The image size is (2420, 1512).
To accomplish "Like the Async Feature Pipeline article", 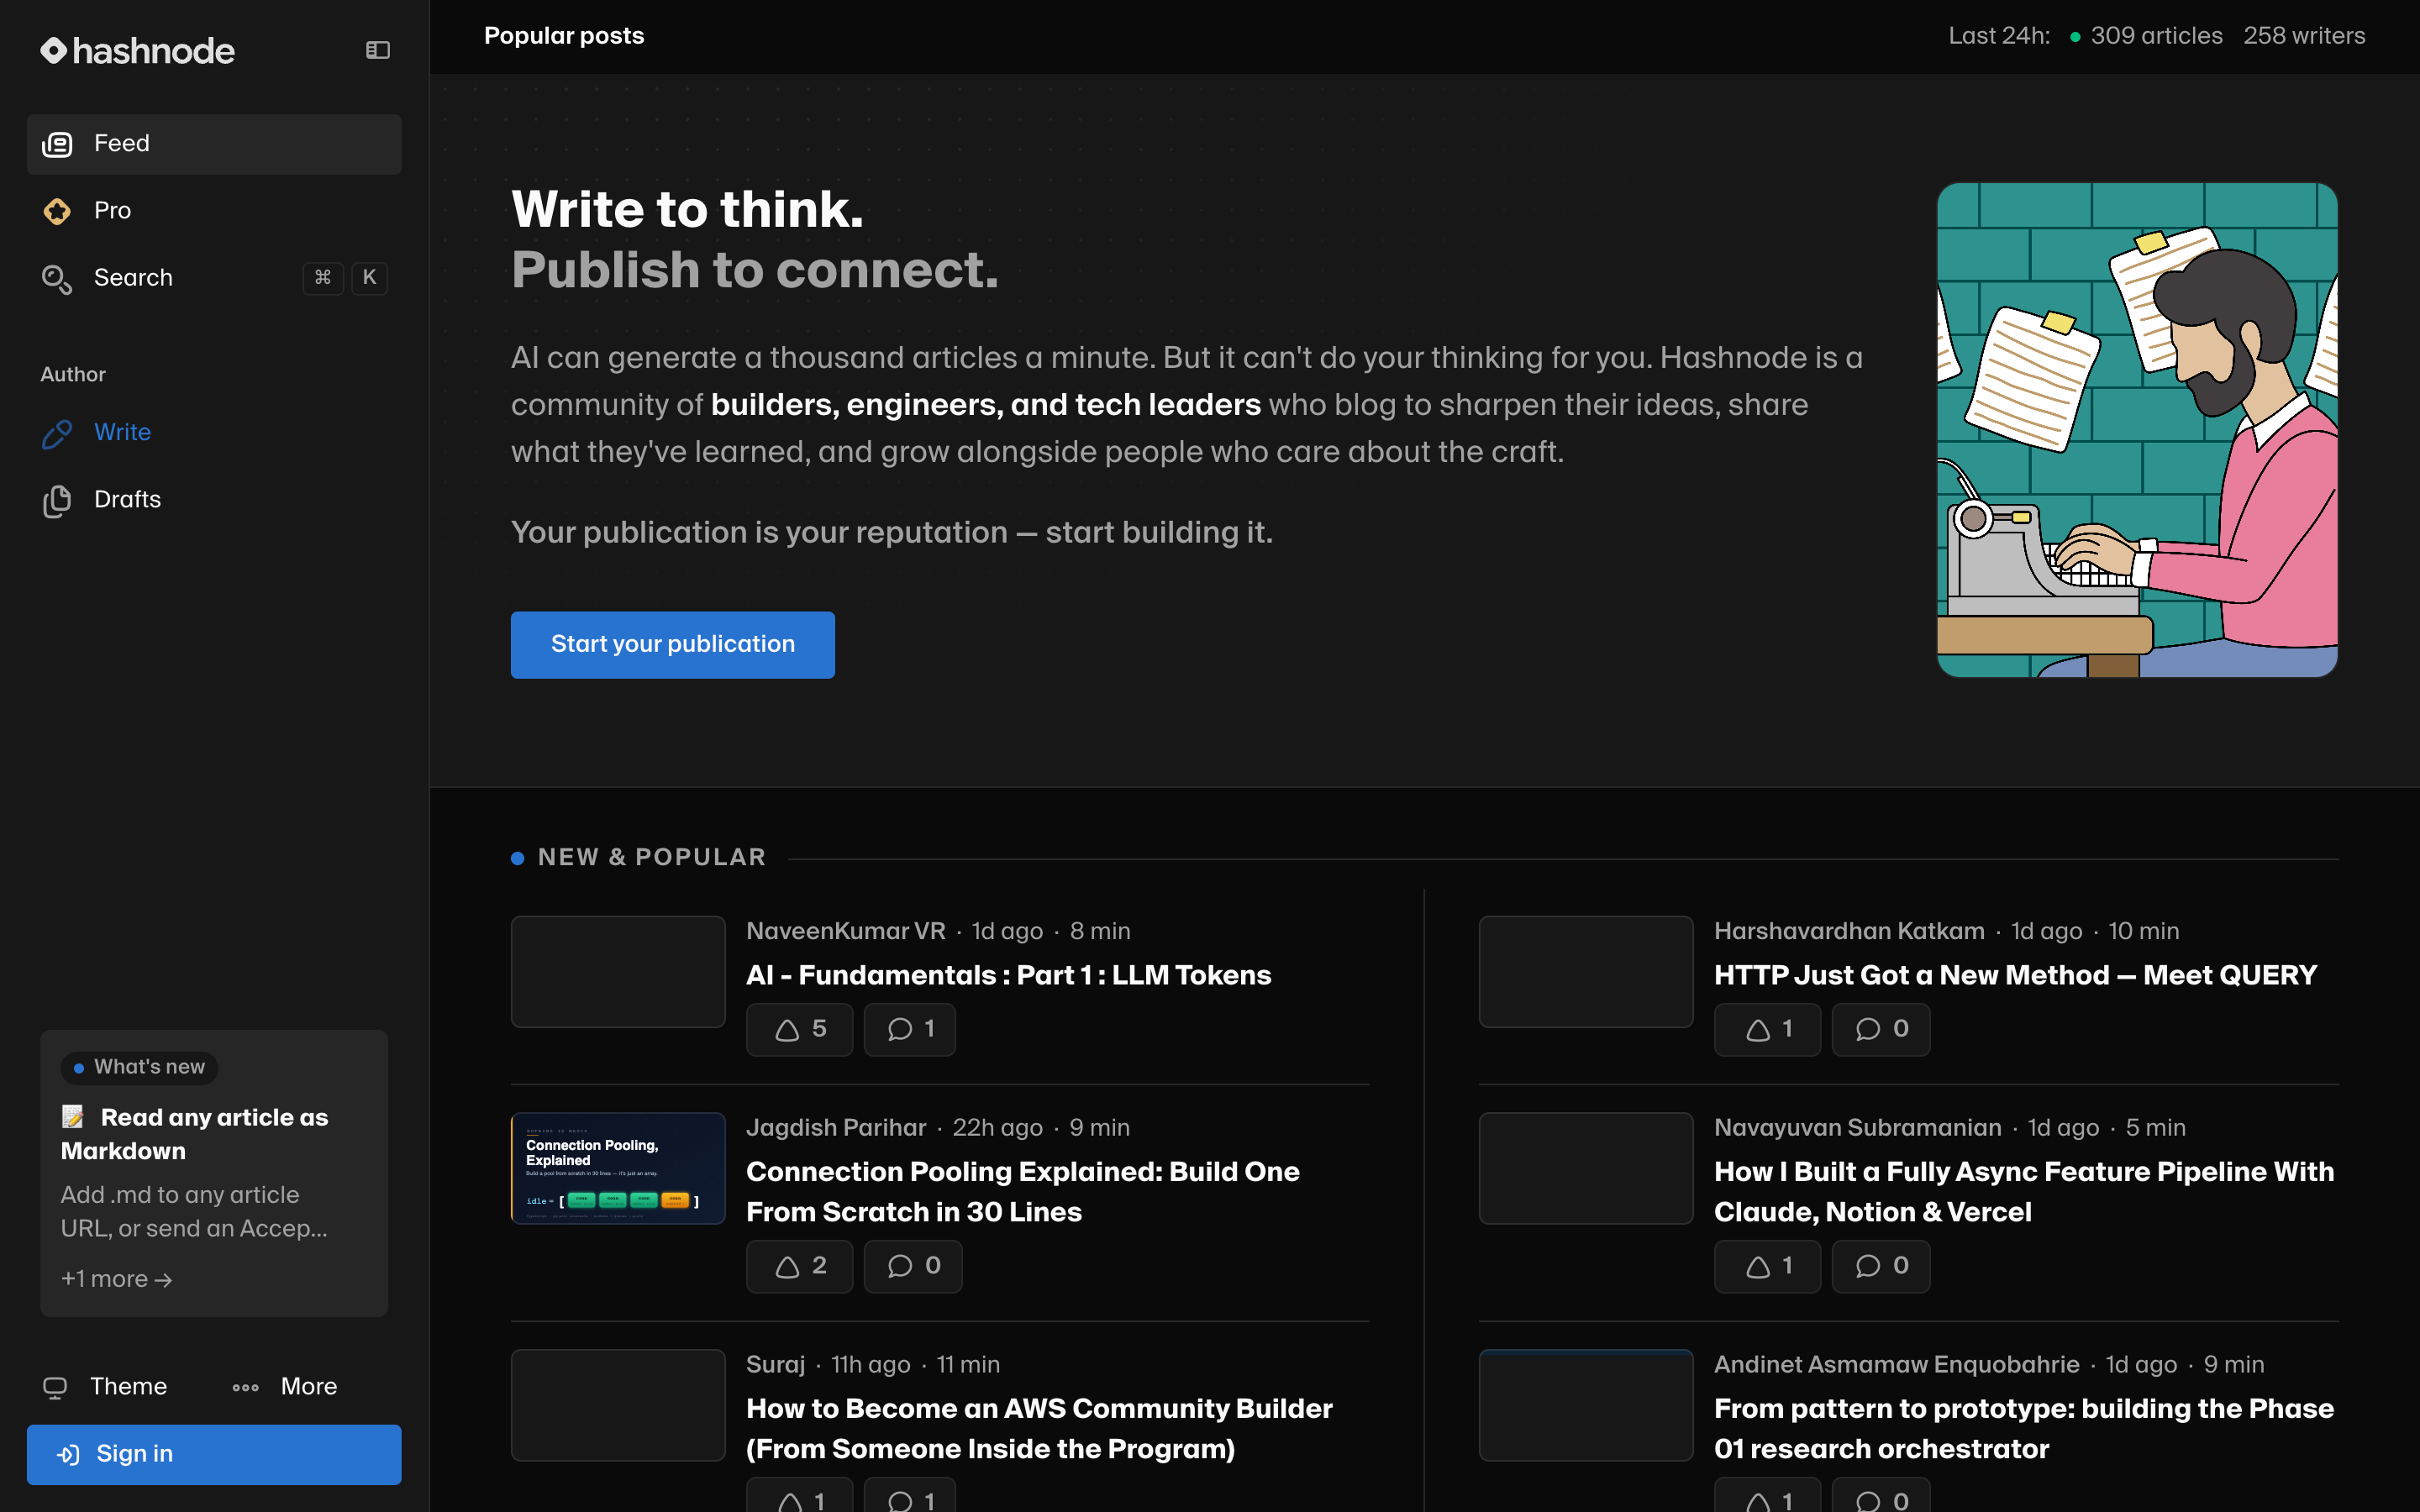I will coord(1768,1267).
